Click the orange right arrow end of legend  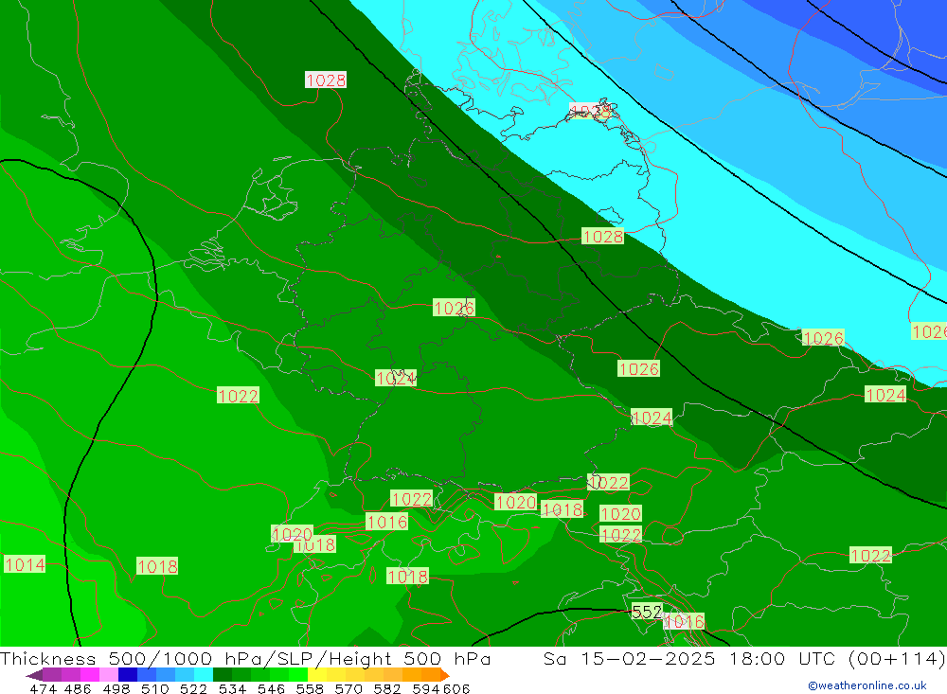click(445, 675)
